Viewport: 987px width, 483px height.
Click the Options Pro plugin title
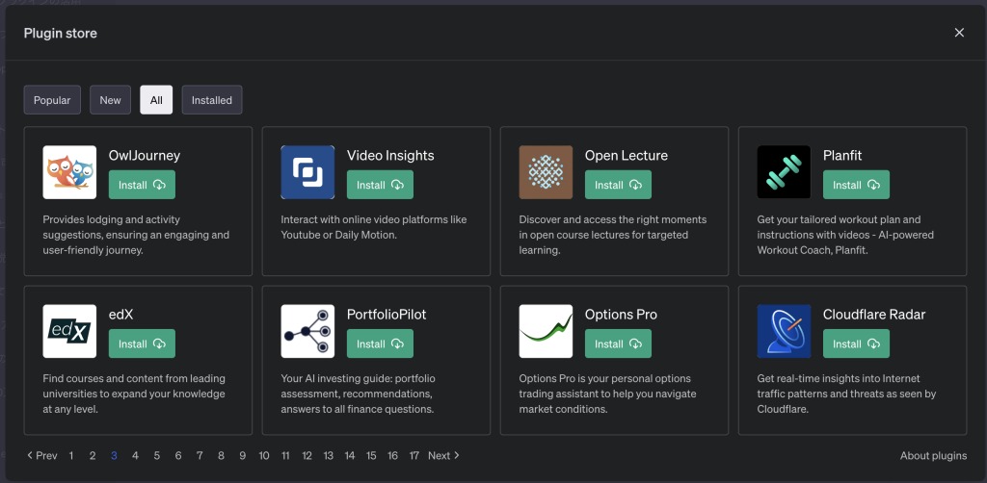click(621, 314)
